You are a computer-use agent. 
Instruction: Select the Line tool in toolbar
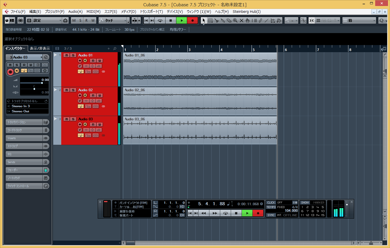[267, 21]
